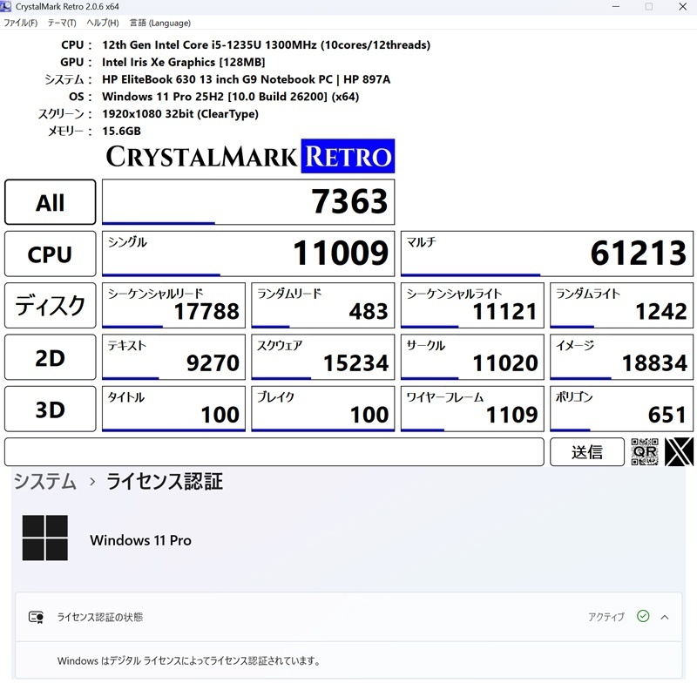Click the All score 7363 box
The width and height of the screenshot is (697, 697).
click(248, 202)
